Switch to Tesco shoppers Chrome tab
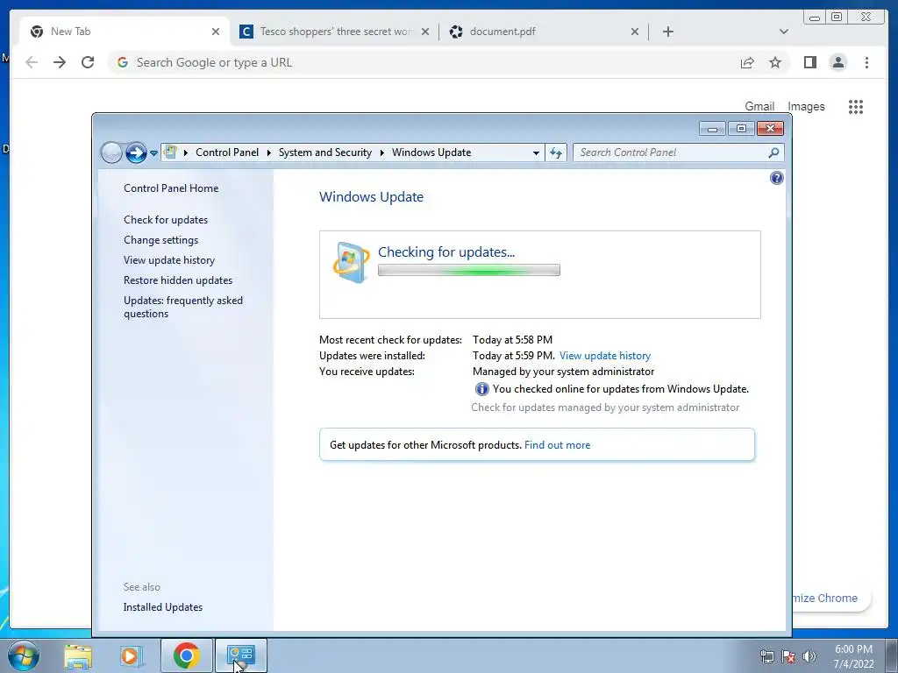The width and height of the screenshot is (898, 673). pyautogui.click(x=336, y=32)
